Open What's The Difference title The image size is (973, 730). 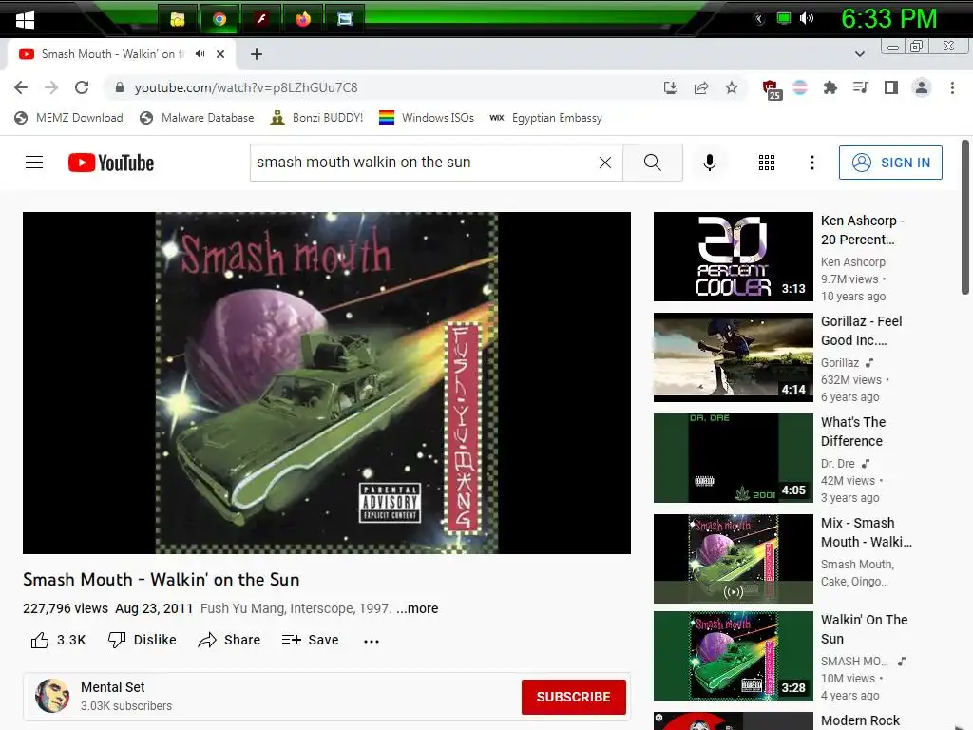(x=852, y=432)
